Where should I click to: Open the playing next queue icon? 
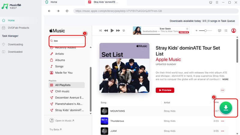point(226,31)
